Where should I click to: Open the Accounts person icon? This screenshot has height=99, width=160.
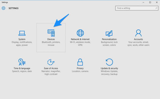(x=138, y=33)
